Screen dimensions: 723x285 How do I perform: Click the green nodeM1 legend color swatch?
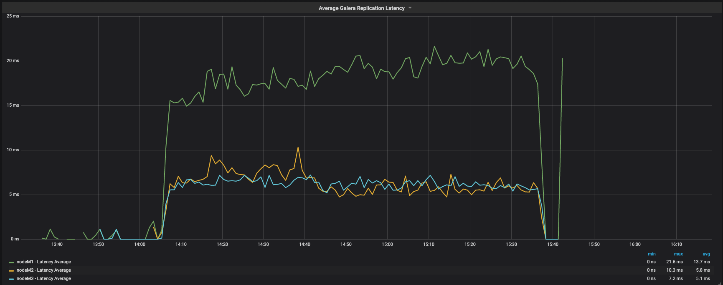click(x=11, y=262)
